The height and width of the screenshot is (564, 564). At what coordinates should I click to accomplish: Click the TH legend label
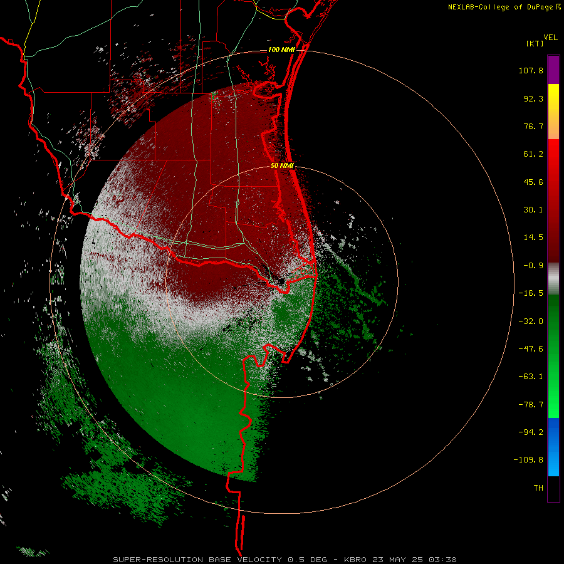[538, 488]
